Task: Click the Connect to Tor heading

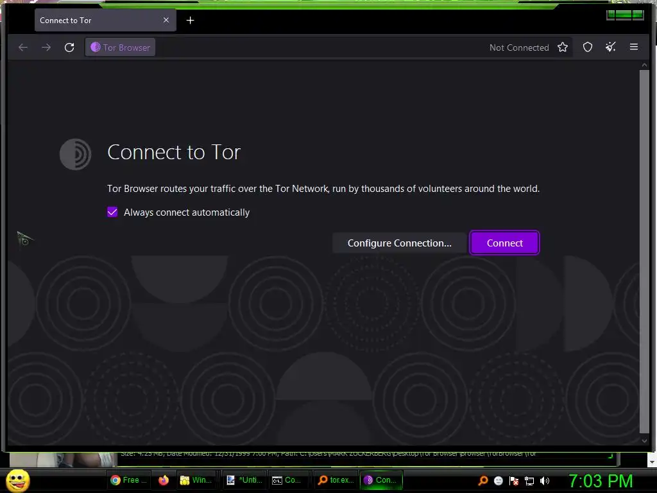Action: [174, 152]
